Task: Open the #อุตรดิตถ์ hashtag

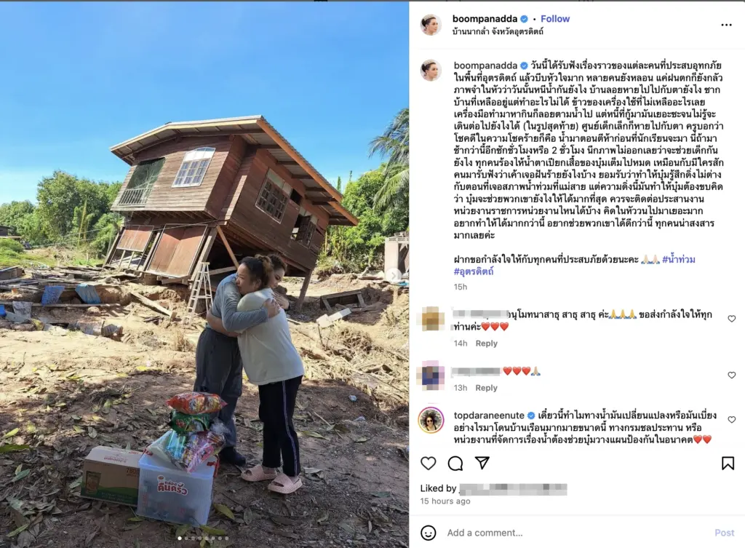Action: [x=473, y=271]
